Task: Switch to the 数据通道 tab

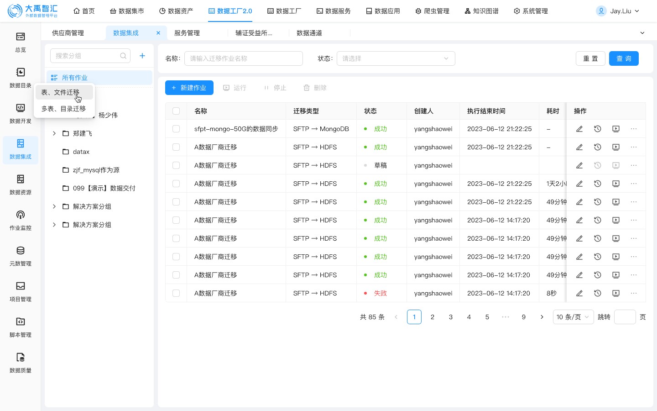Action: 309,33
